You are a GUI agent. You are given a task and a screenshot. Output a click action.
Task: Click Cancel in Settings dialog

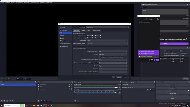coord(119,77)
